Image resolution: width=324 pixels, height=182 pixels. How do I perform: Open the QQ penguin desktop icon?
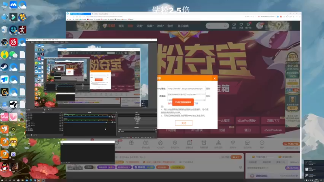pyautogui.click(x=4, y=167)
